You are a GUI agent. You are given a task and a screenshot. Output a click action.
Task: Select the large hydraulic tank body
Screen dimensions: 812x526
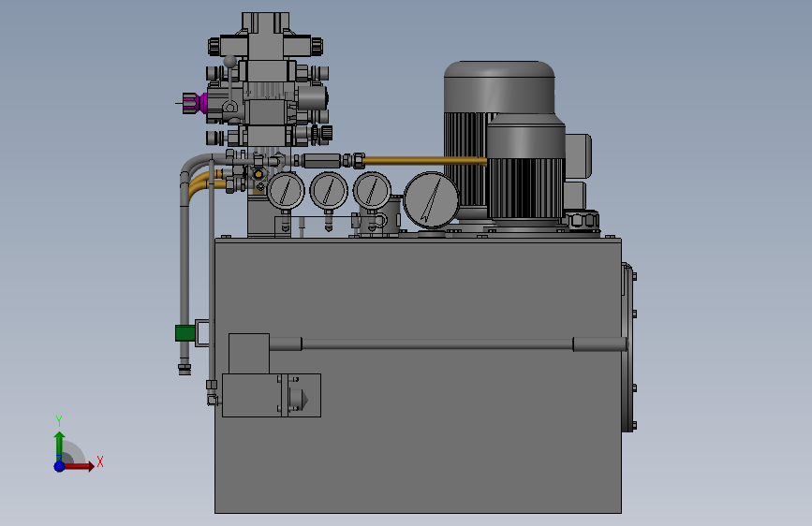pos(418,376)
